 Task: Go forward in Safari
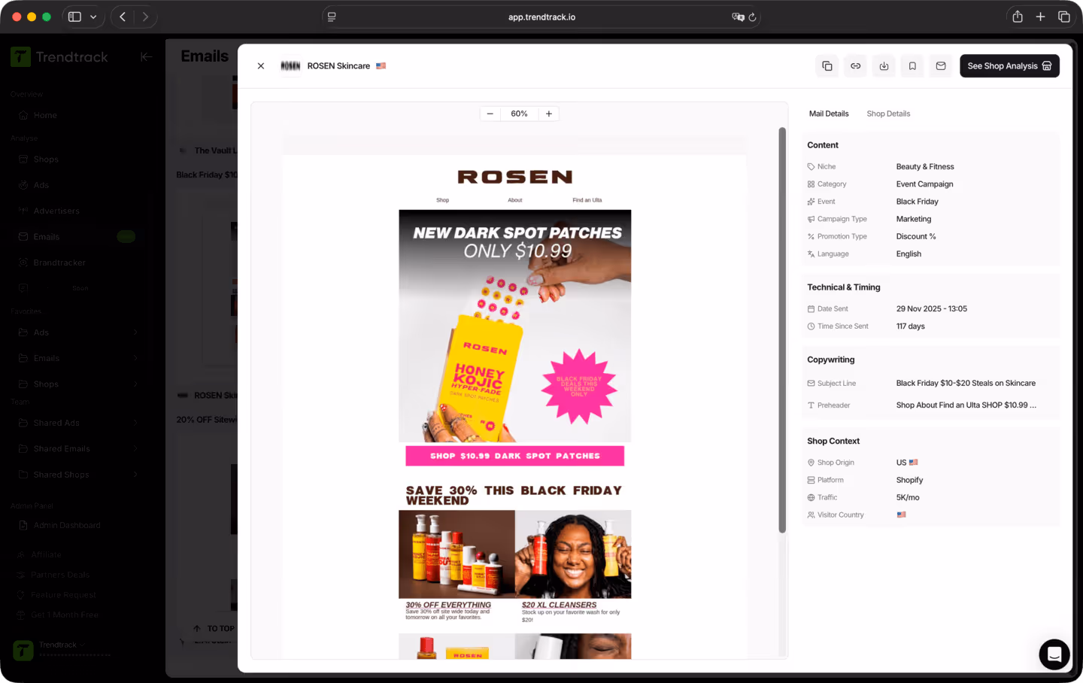[145, 17]
